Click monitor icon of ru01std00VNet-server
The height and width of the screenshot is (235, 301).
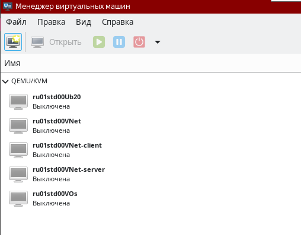coord(18,174)
